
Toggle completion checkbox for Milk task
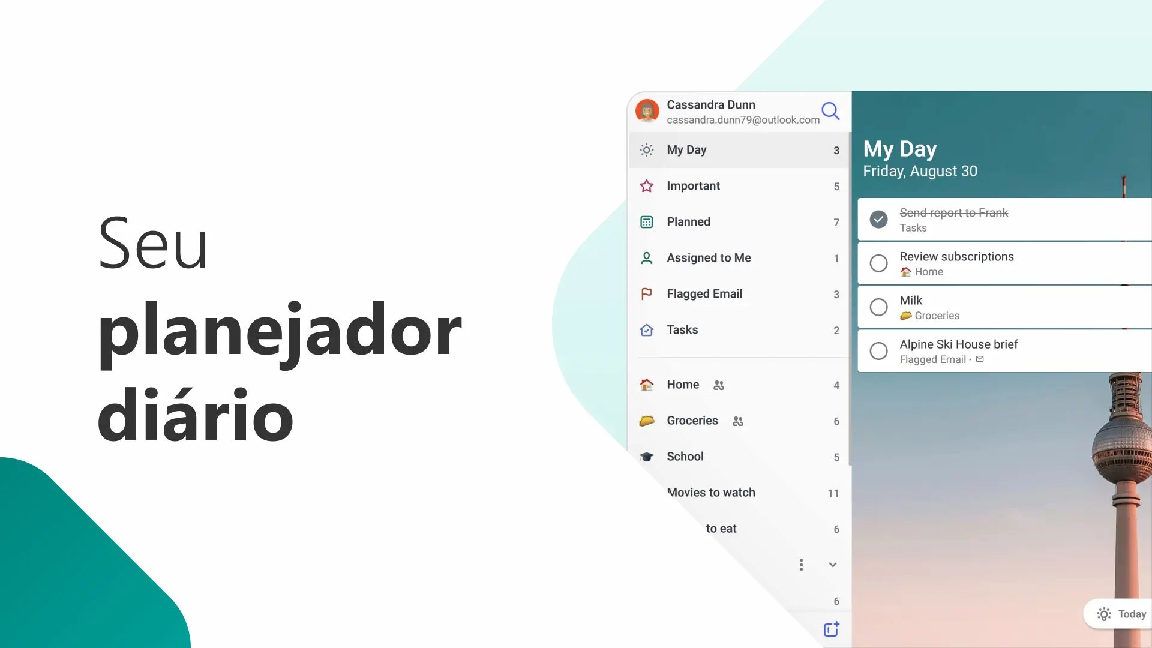coord(878,307)
